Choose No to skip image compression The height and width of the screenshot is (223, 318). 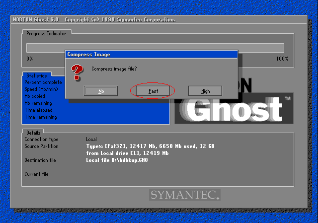pos(101,91)
